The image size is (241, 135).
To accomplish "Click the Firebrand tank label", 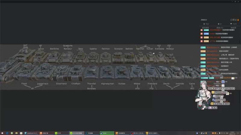I will coord(152,84).
